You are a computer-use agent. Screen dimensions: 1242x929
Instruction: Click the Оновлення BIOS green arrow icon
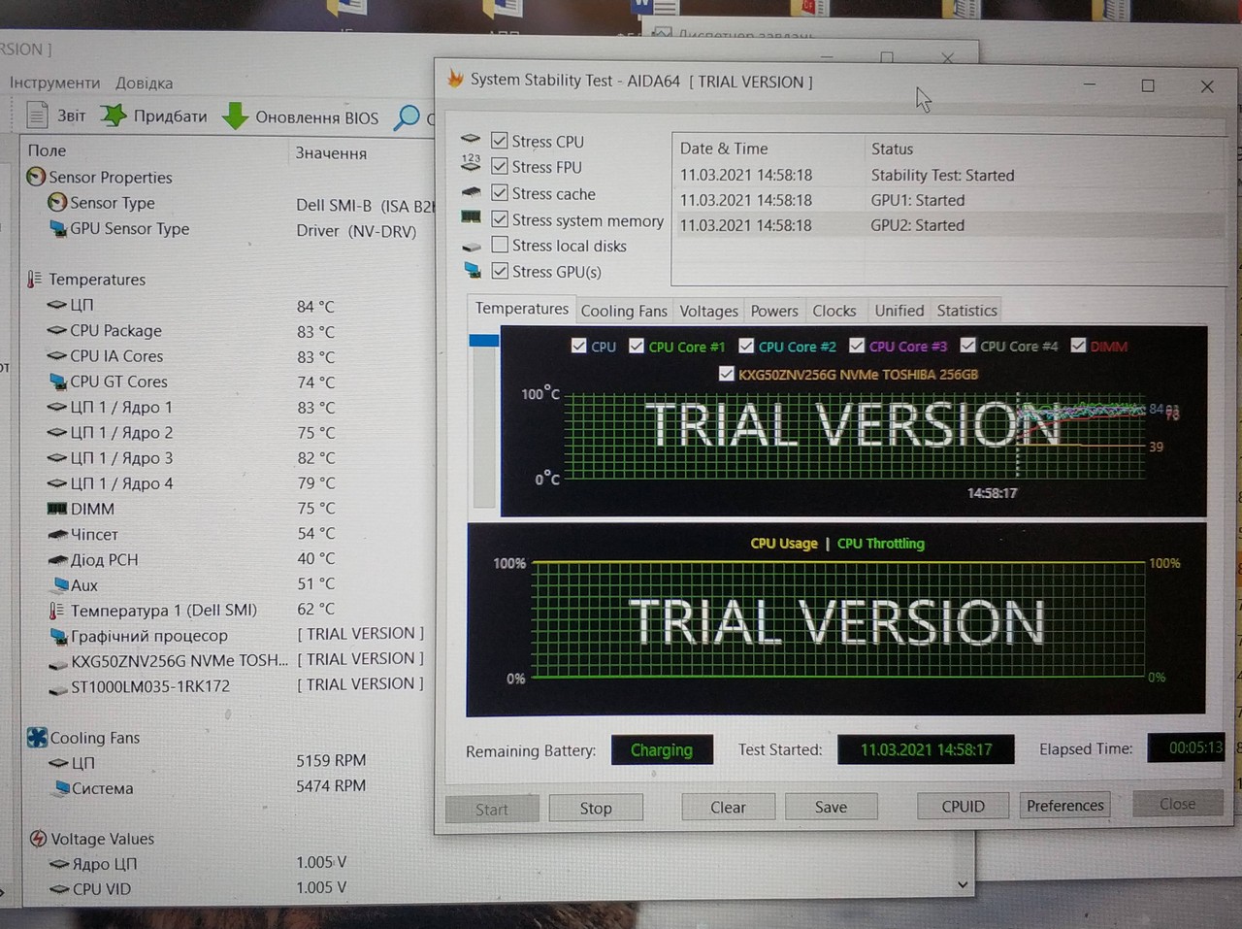click(235, 116)
